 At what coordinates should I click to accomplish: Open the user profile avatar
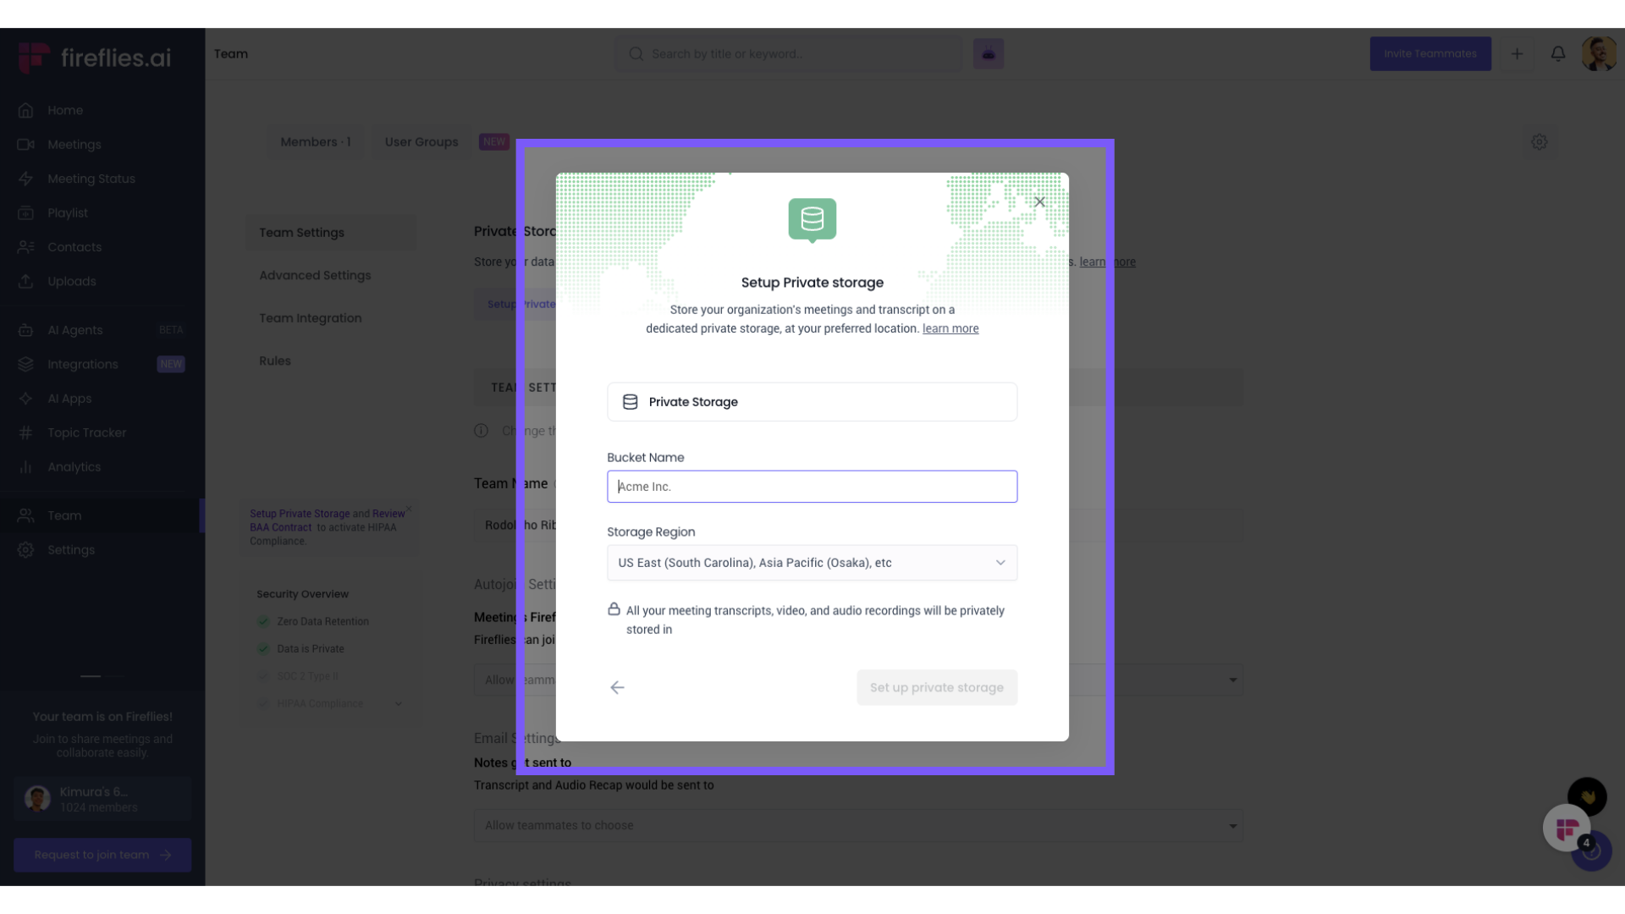point(1598,53)
